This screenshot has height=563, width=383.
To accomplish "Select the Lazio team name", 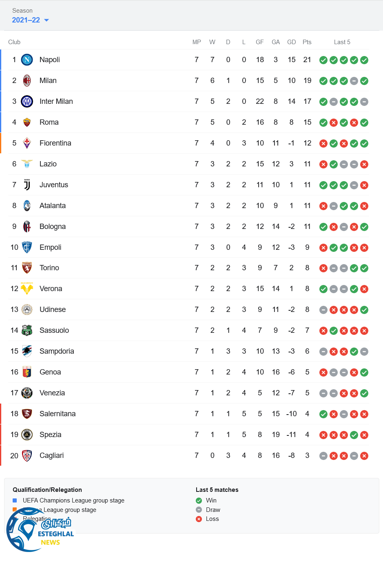I will [x=48, y=164].
